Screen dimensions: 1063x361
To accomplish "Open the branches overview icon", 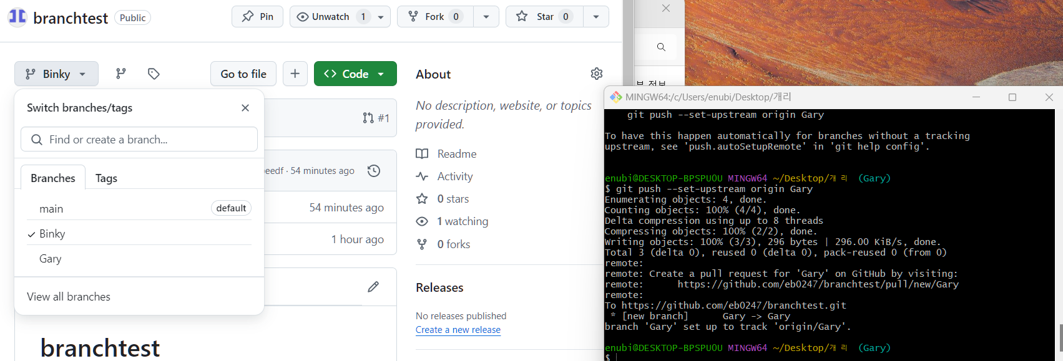I will pos(121,74).
